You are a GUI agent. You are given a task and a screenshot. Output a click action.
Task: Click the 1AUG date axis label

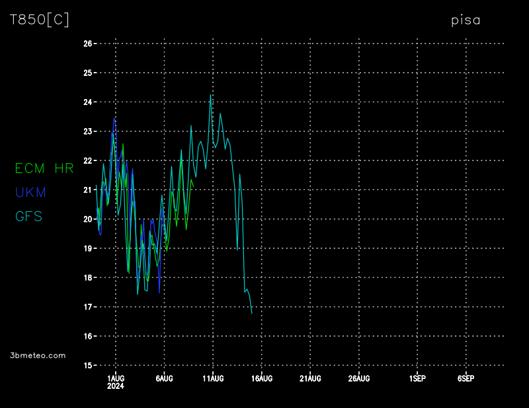coord(116,378)
